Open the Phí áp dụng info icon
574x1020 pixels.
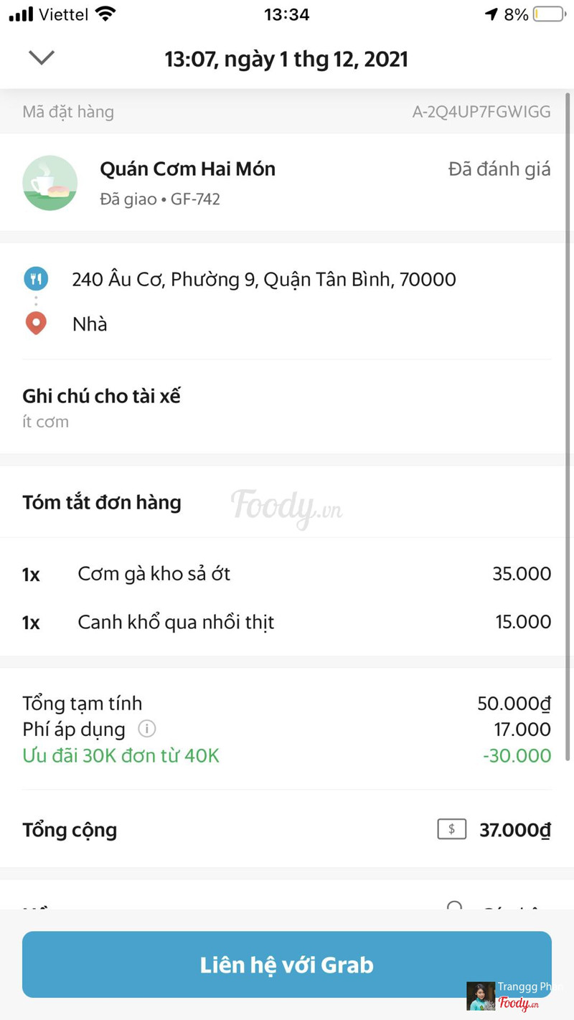coord(146,729)
